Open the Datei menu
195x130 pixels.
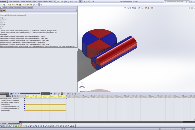(x=10, y=1)
